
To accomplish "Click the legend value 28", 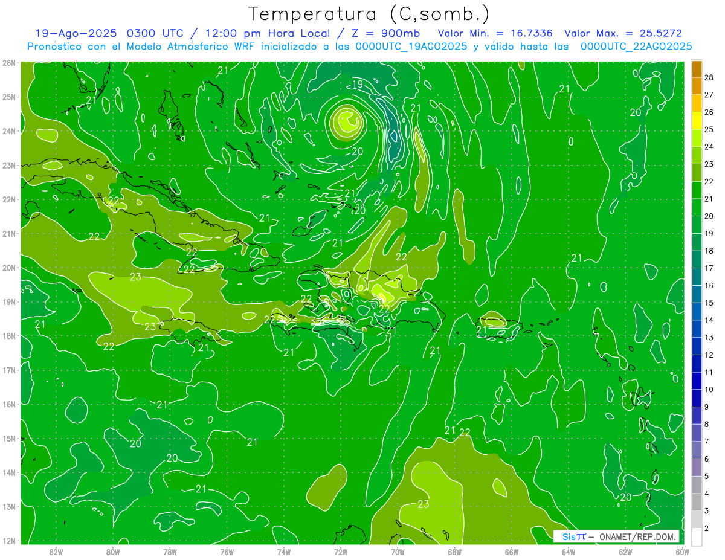I will (709, 77).
